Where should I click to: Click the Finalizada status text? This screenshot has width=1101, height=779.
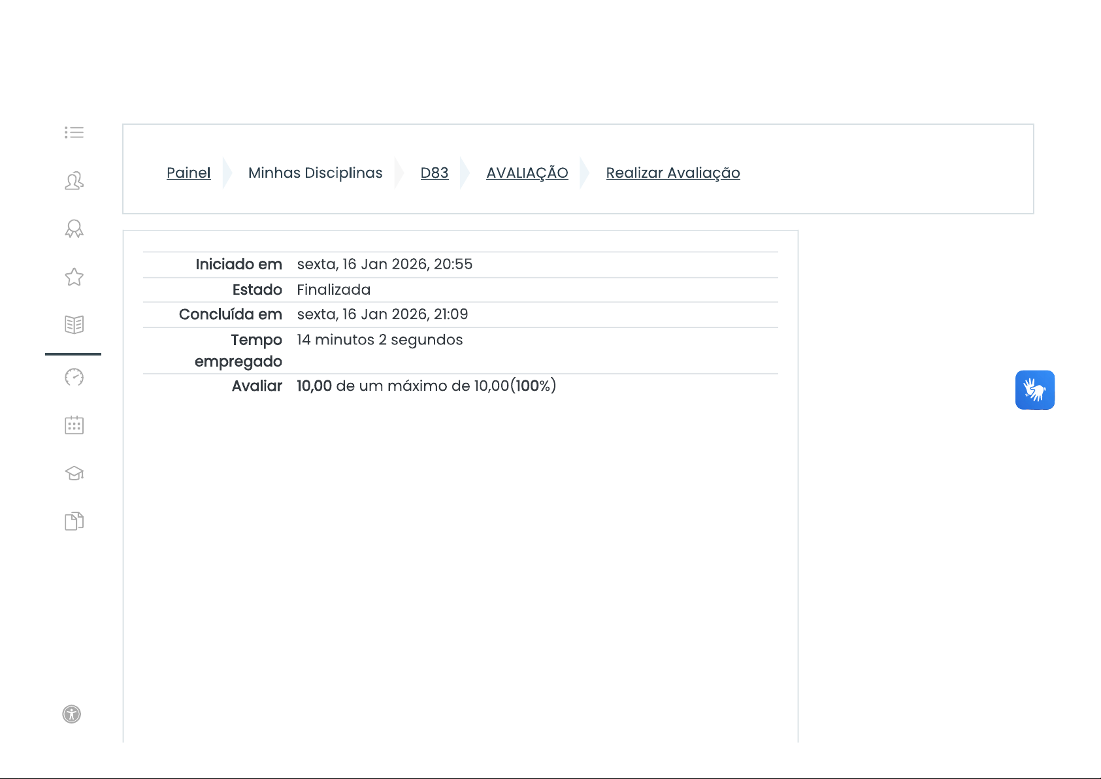[333, 290]
